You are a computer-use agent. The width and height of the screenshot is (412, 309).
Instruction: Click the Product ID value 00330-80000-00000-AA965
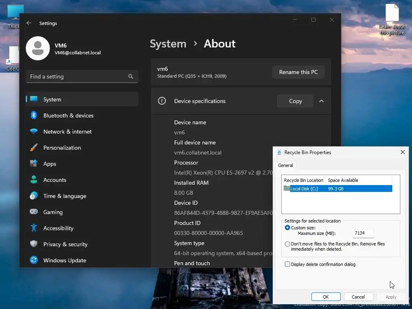208,233
